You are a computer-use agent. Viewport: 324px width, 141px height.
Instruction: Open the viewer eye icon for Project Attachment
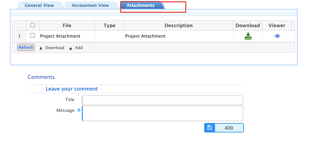click(x=277, y=36)
